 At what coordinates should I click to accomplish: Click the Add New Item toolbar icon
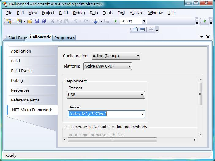pos(19,21)
